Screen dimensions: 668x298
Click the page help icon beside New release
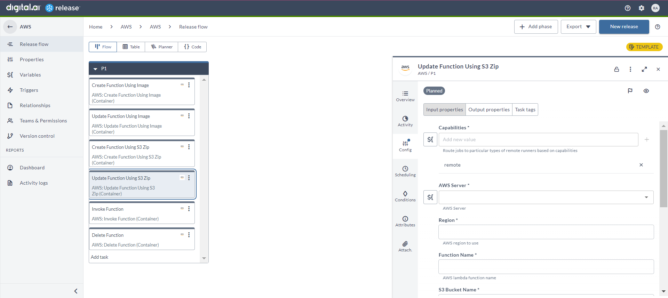[658, 27]
